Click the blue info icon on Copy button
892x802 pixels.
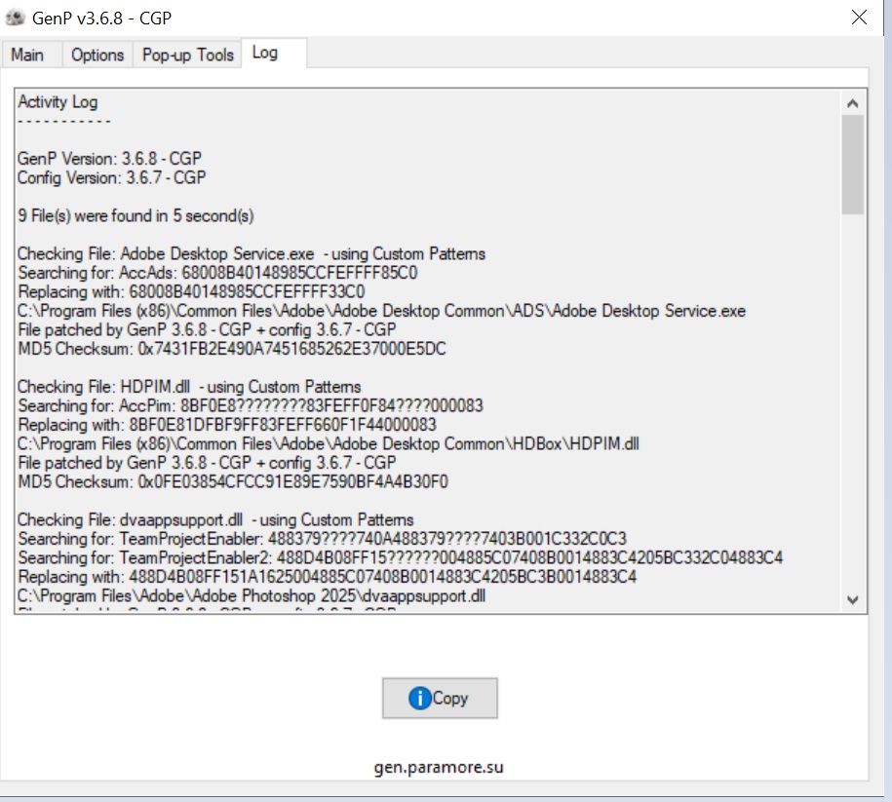[420, 698]
